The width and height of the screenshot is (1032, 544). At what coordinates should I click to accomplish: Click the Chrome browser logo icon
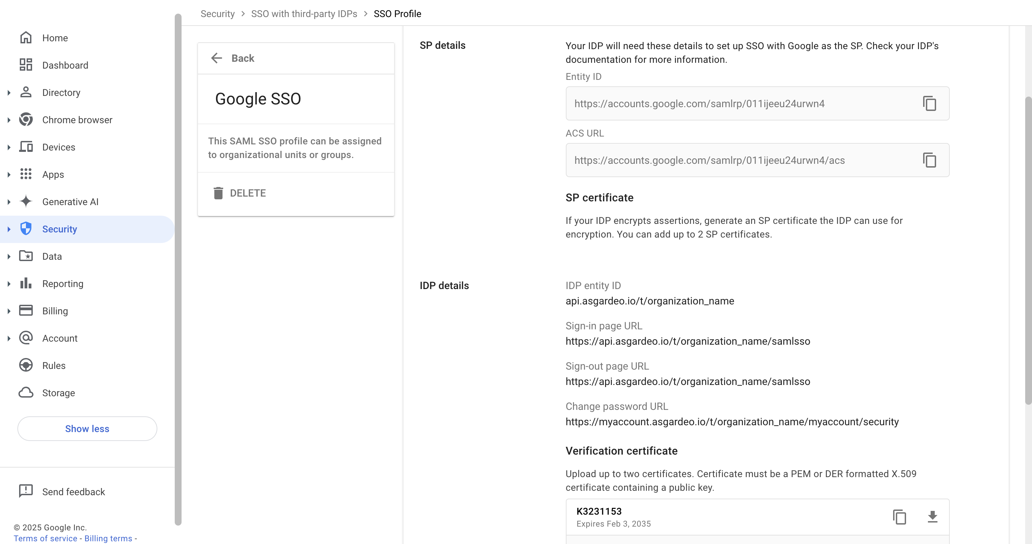click(x=26, y=119)
